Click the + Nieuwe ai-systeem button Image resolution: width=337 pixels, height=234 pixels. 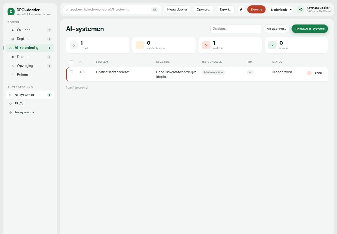[x=309, y=29]
